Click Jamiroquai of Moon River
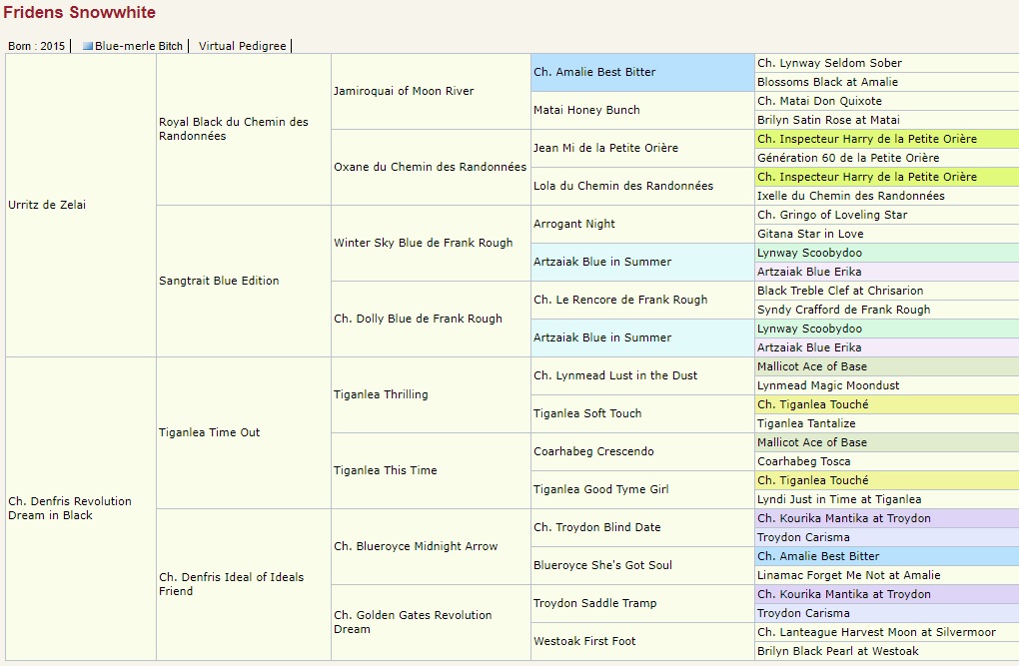 (404, 91)
